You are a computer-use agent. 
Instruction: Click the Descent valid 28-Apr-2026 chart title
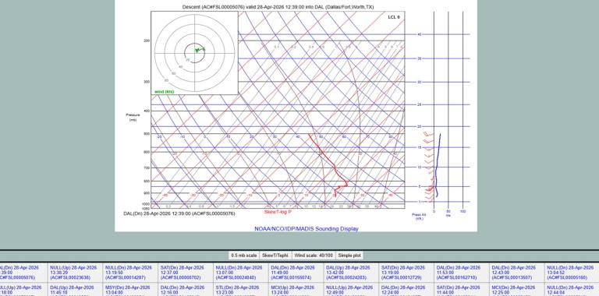coord(278,7)
